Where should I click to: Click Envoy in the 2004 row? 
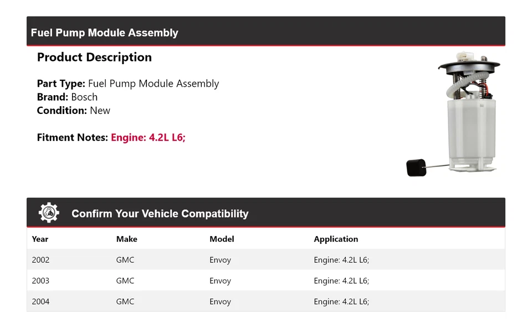point(220,301)
